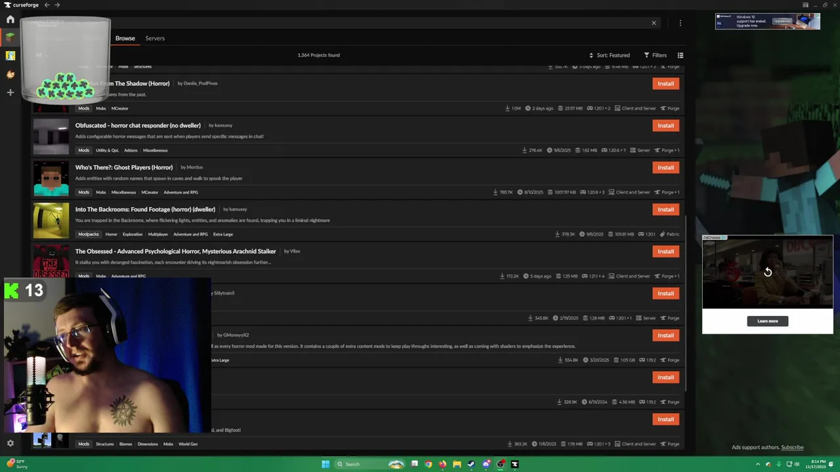Open the CurseForge home icon in sidebar

click(x=10, y=20)
